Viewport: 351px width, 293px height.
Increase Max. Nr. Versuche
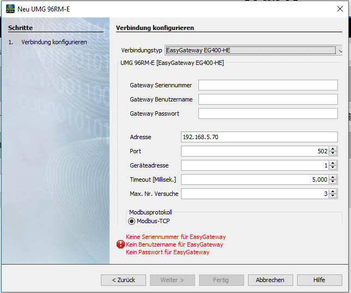coord(333,192)
